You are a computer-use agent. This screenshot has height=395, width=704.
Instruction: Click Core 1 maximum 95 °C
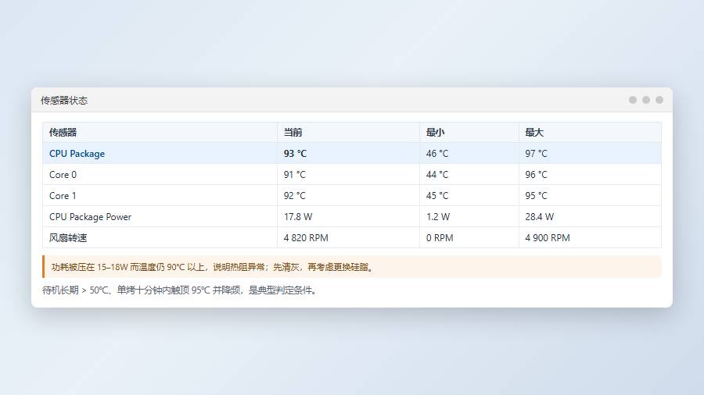(x=536, y=196)
